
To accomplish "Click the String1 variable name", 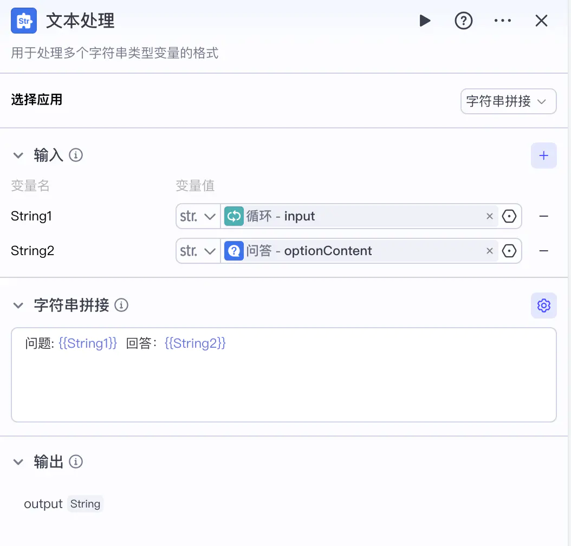I will pos(31,216).
